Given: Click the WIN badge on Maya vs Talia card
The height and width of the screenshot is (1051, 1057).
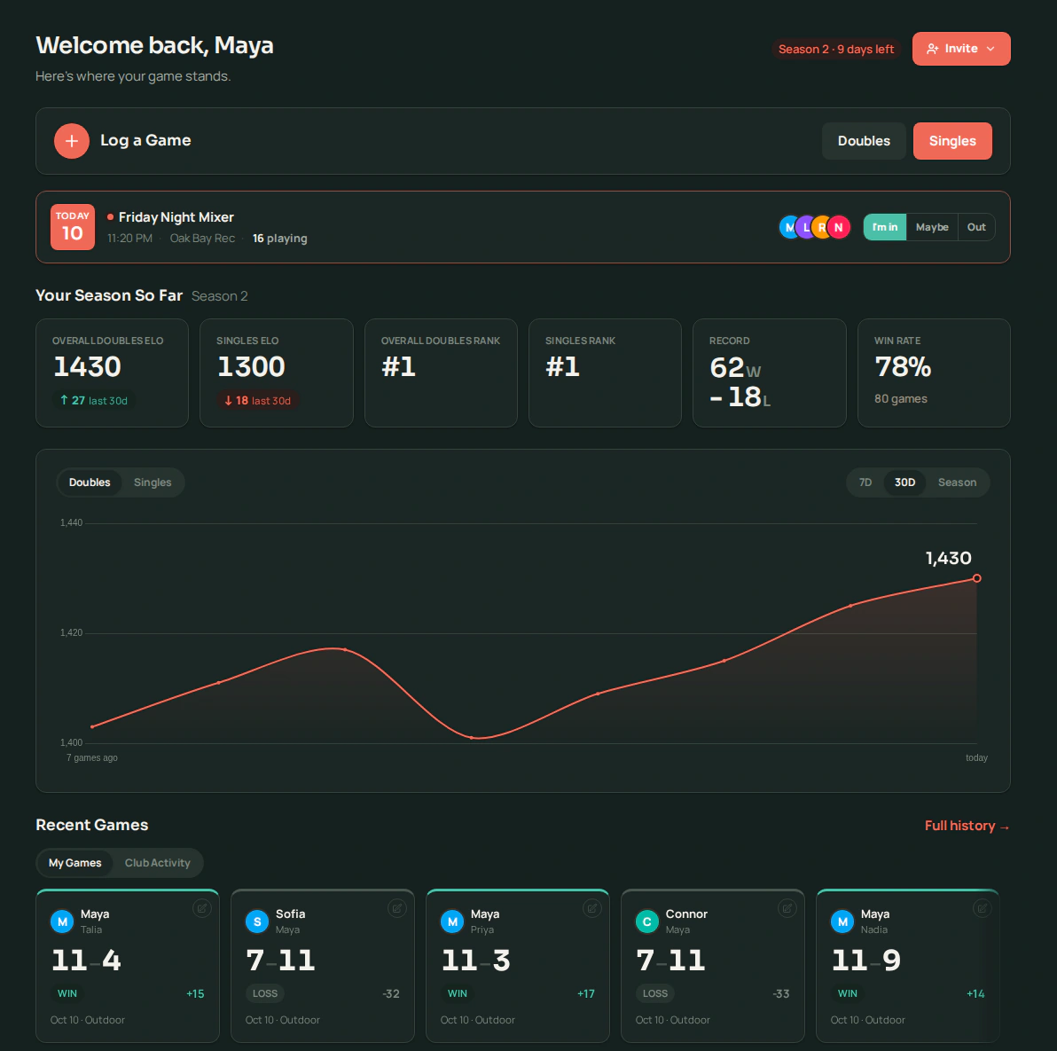Looking at the screenshot, I should (x=67, y=993).
